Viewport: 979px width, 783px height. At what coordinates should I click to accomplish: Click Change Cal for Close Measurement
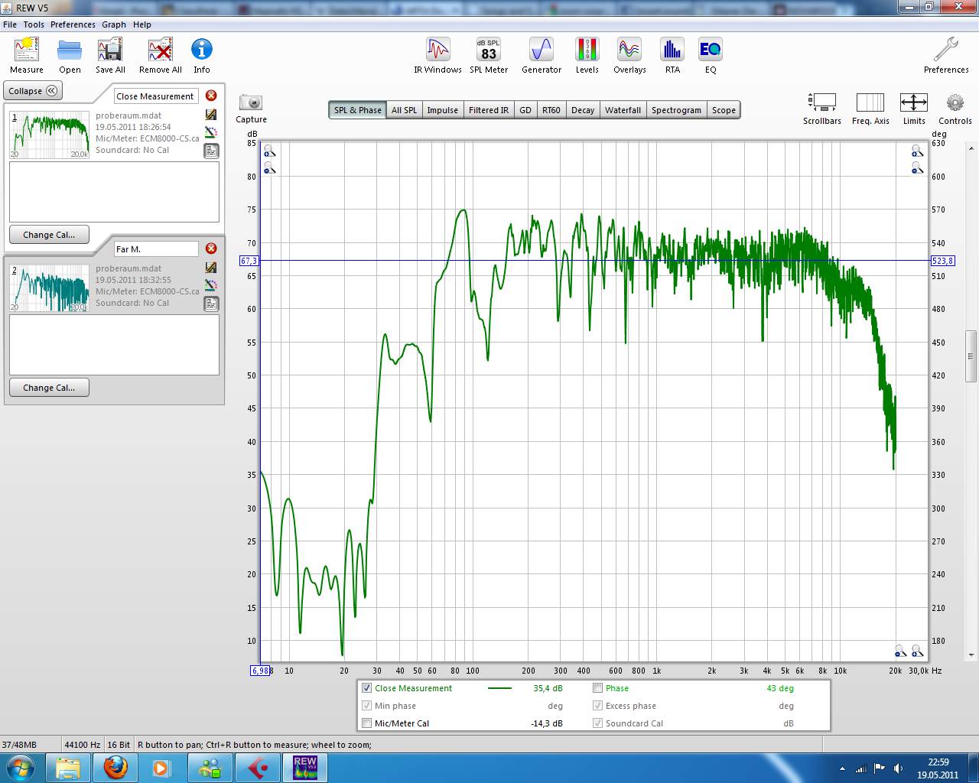(x=49, y=235)
